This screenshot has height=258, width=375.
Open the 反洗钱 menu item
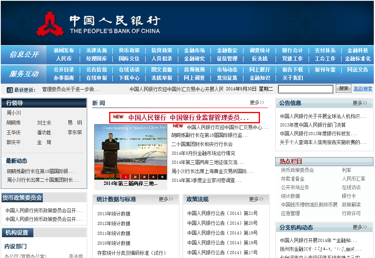tap(260, 59)
